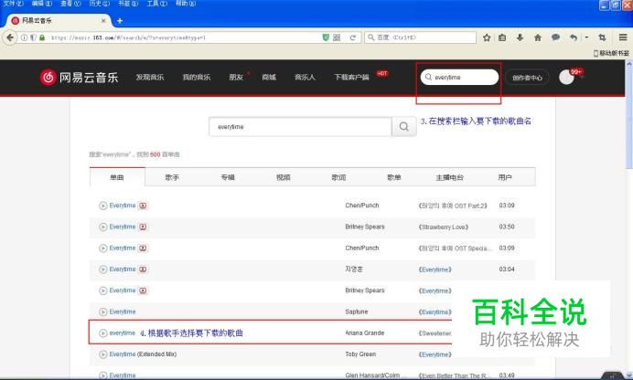Open artist link Ariana Grande
The image size is (633, 380).
(x=365, y=333)
